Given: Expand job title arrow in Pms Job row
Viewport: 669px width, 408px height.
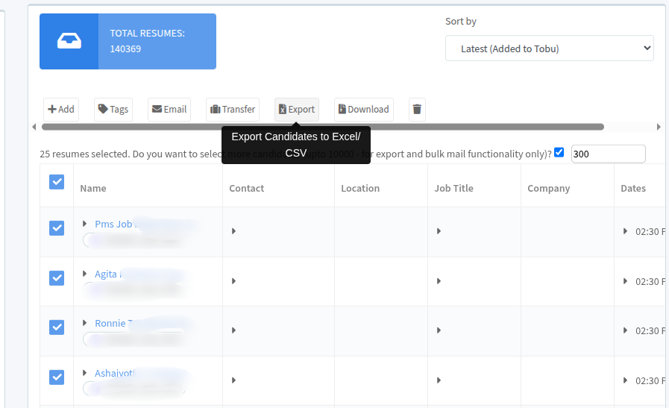Looking at the screenshot, I should 439,231.
